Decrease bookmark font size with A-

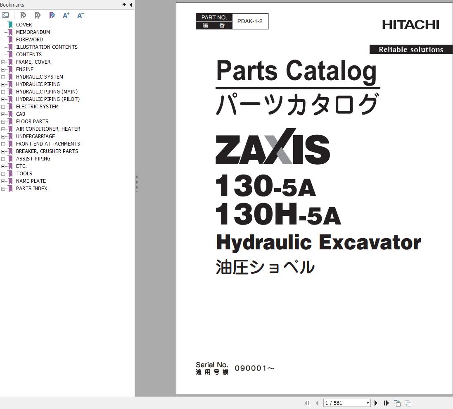(80, 15)
